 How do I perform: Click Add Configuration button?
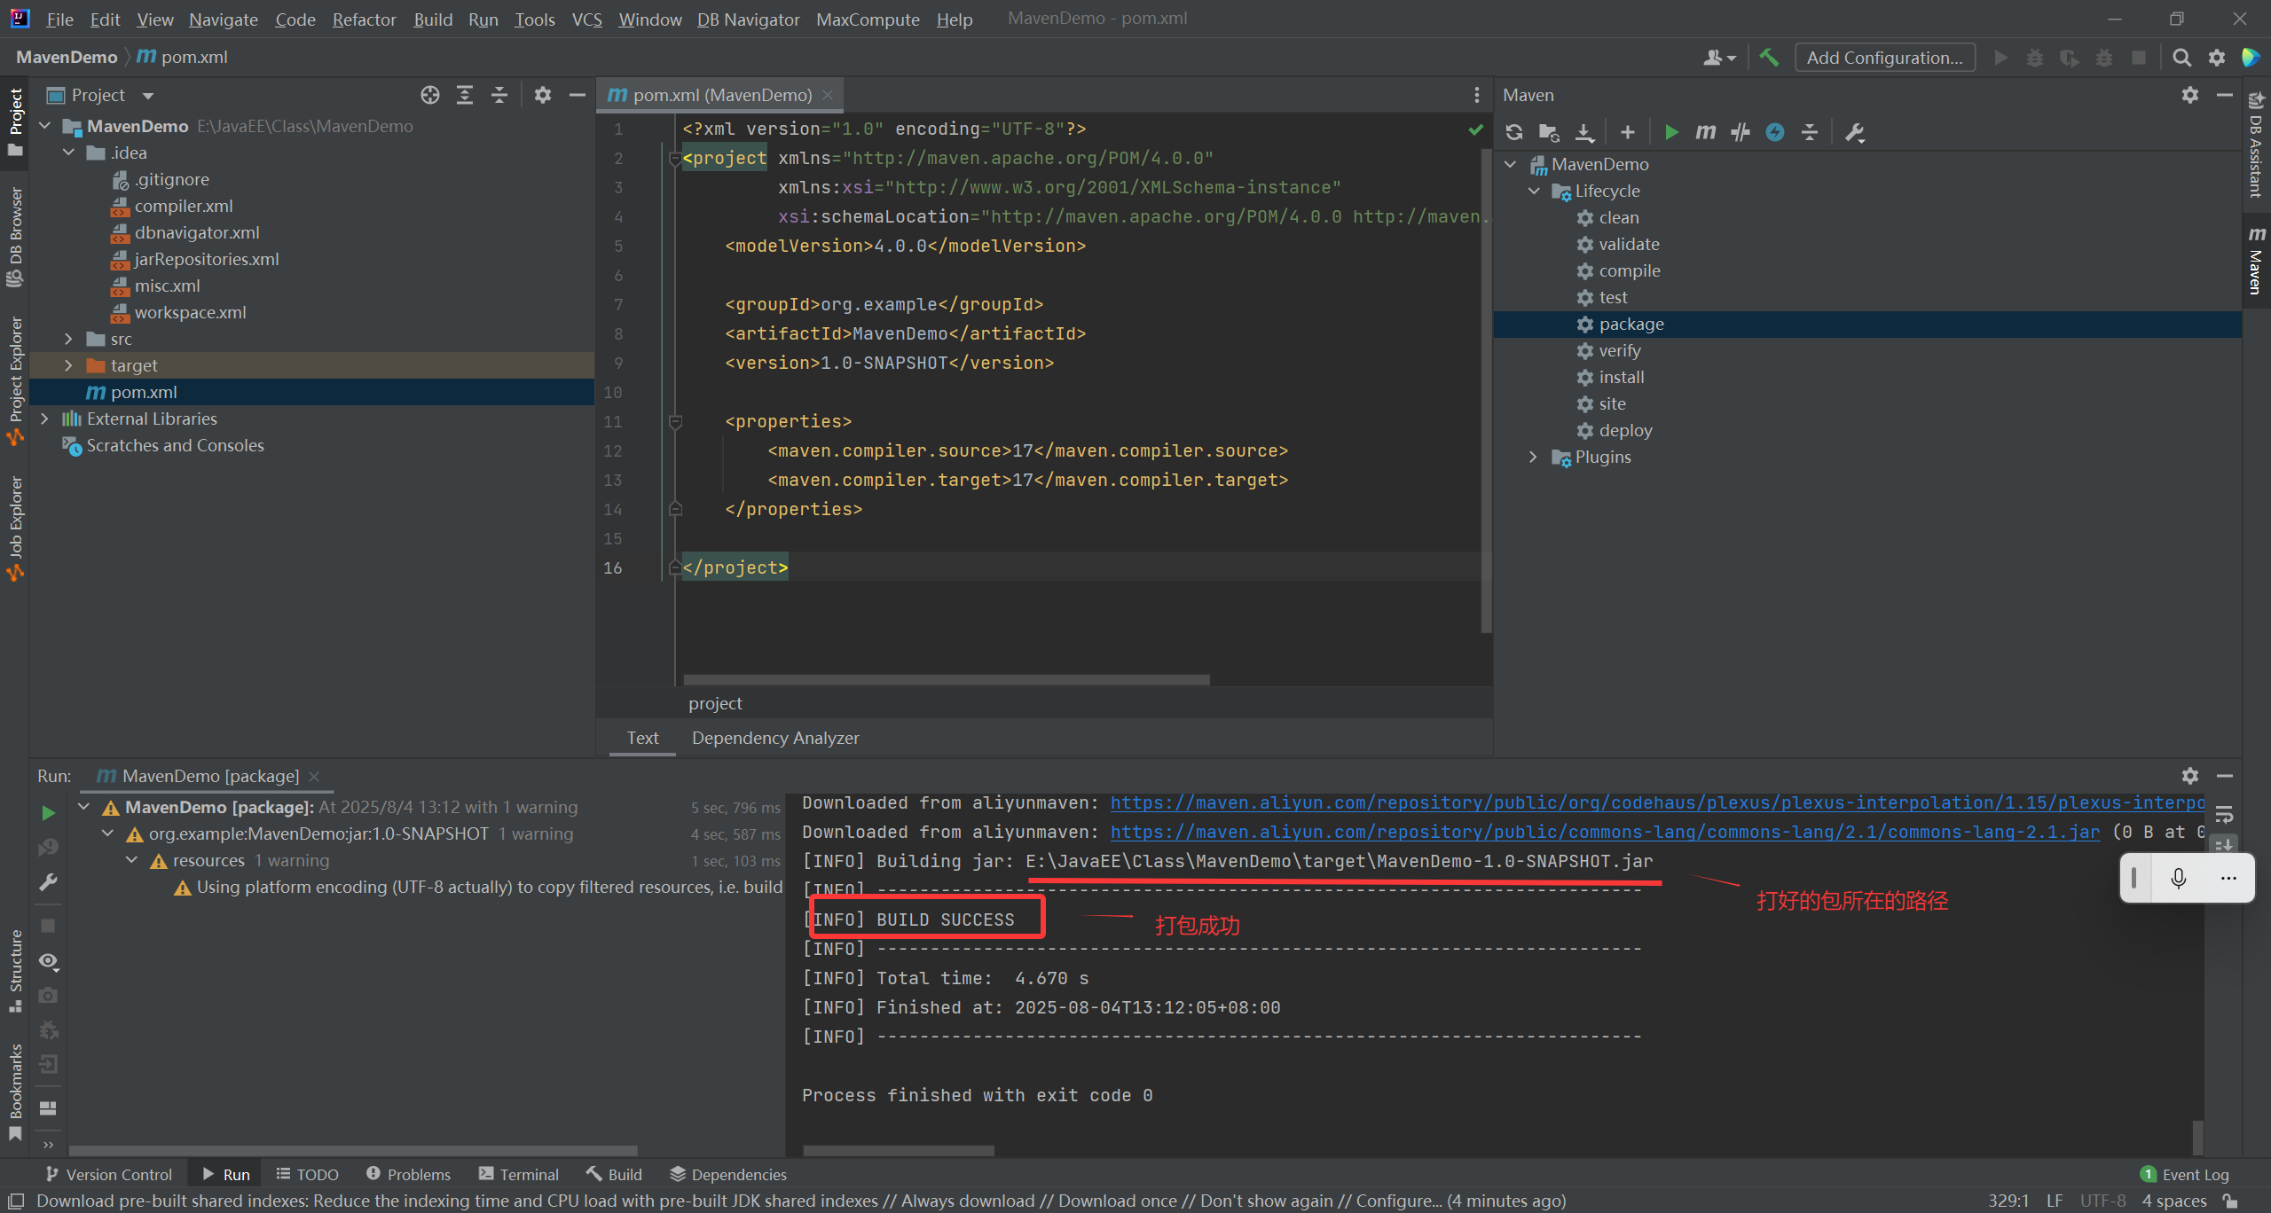pos(1885,58)
